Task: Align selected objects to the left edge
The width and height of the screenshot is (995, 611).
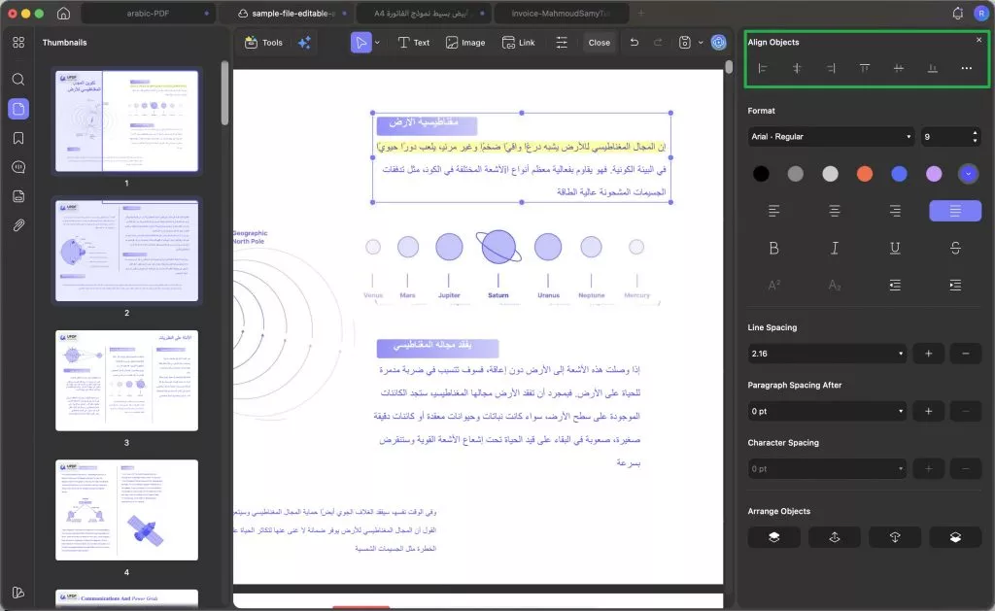Action: click(764, 68)
